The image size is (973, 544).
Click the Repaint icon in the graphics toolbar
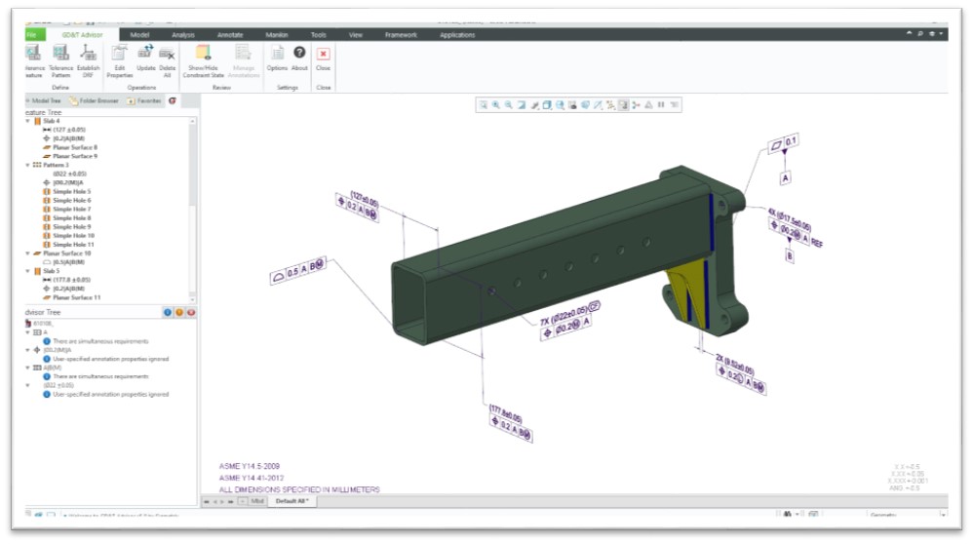click(522, 105)
